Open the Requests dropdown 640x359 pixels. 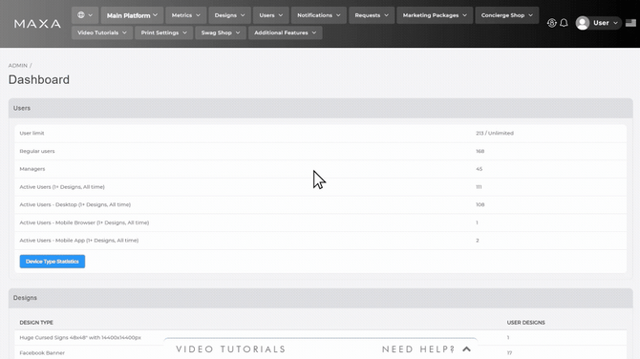[372, 15]
